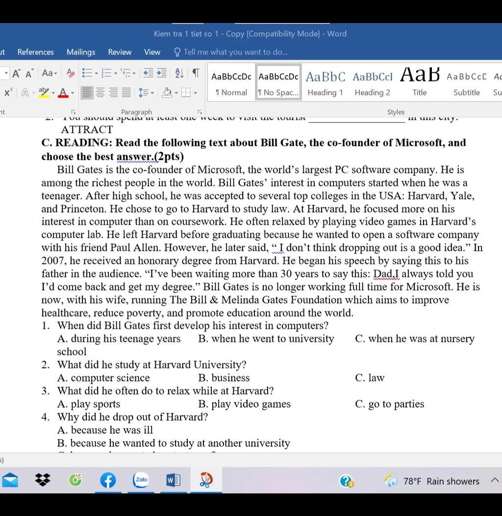The image size is (502, 516).
Task: Justify the paragraph text
Action: coord(126,93)
